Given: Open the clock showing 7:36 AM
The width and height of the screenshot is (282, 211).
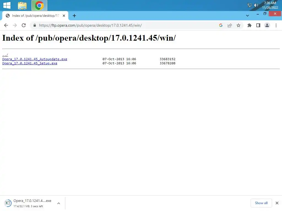Looking at the screenshot, I should click(270, 5).
